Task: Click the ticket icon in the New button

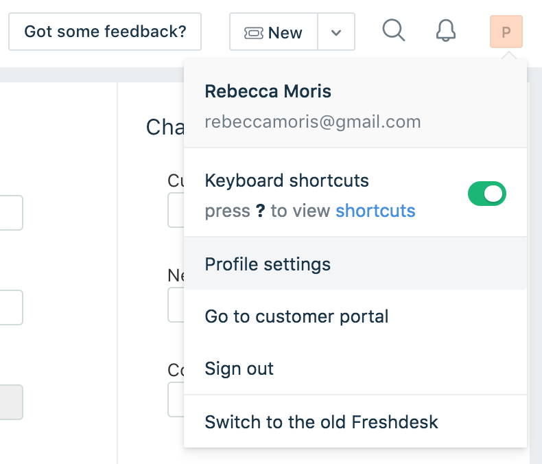Action: 254,33
